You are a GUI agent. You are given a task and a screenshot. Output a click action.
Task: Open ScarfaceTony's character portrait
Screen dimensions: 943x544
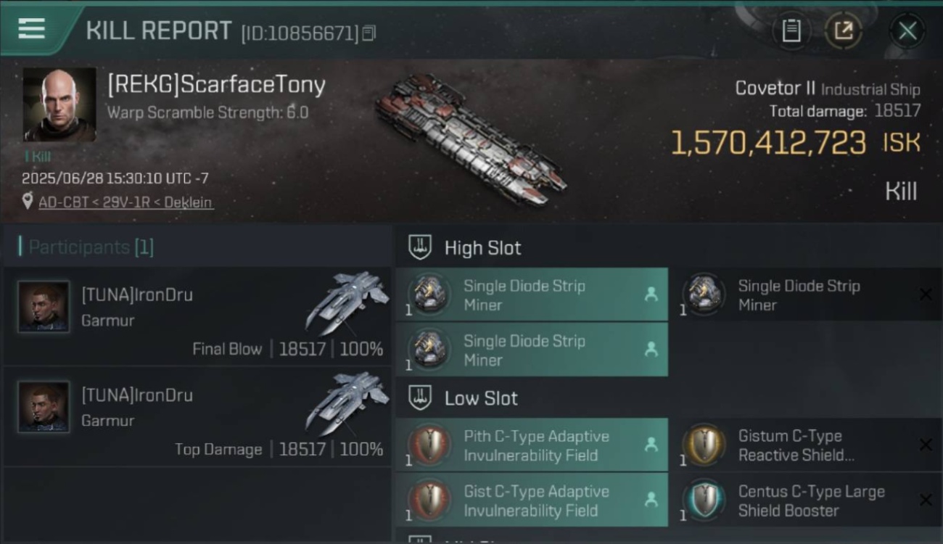point(59,104)
